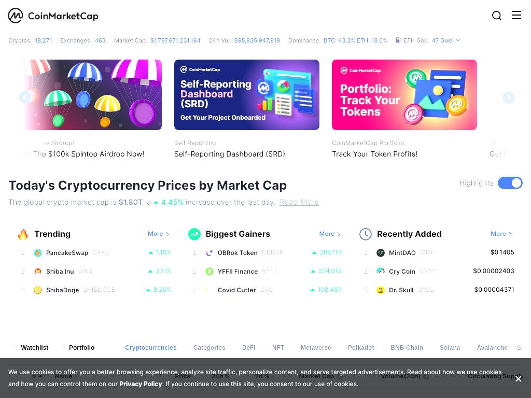Advance carousel with the right arrow
531x398 pixels.
coord(508,97)
